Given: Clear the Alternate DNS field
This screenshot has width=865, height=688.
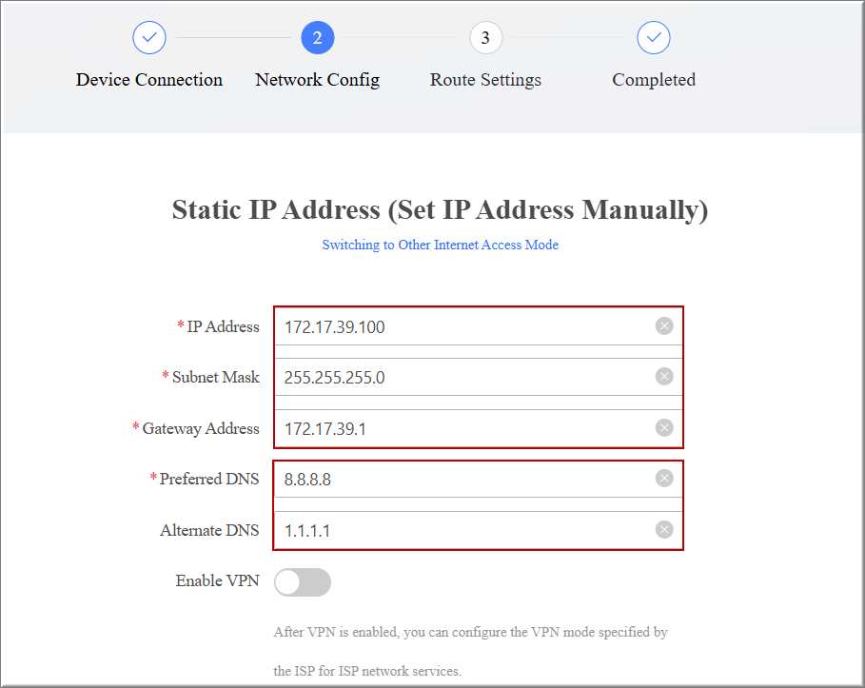Looking at the screenshot, I should coord(664,530).
